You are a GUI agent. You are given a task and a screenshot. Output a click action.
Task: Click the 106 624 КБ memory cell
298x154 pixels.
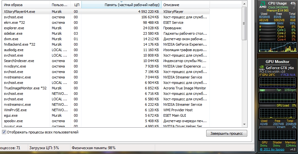[x=150, y=17]
